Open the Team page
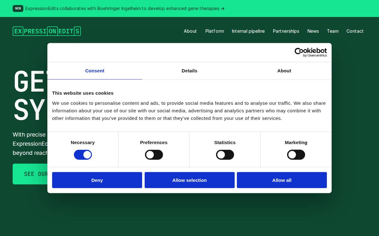The height and width of the screenshot is (236, 379). coord(333,31)
